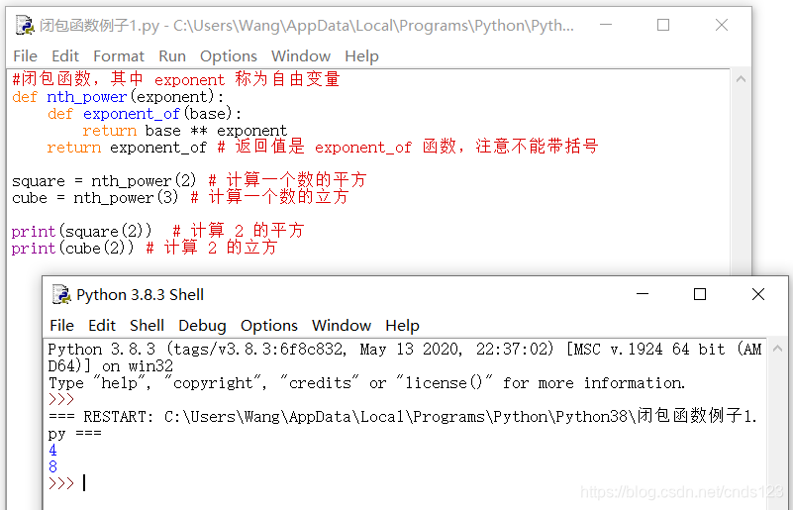Open Edit menu in Python Shell
This screenshot has height=510, width=793.
click(102, 326)
